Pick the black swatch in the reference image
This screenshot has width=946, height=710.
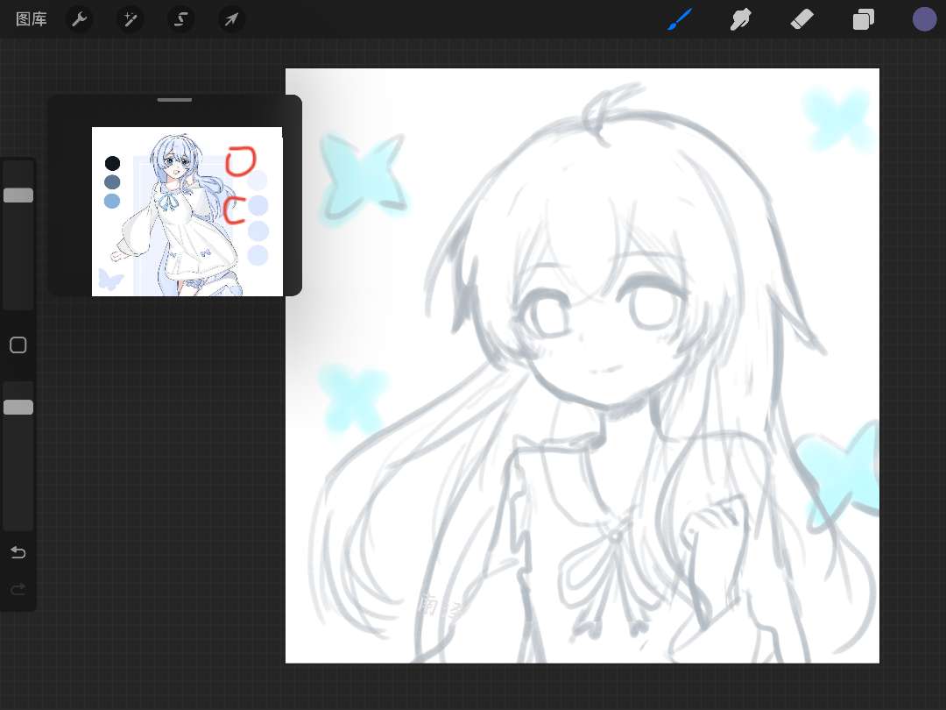tap(112, 163)
